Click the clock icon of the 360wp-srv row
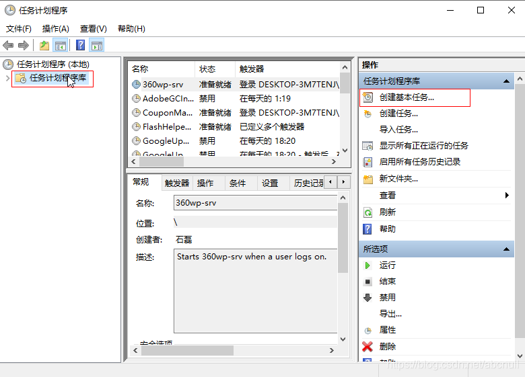Screen dimensions: 525x377 click(x=136, y=85)
